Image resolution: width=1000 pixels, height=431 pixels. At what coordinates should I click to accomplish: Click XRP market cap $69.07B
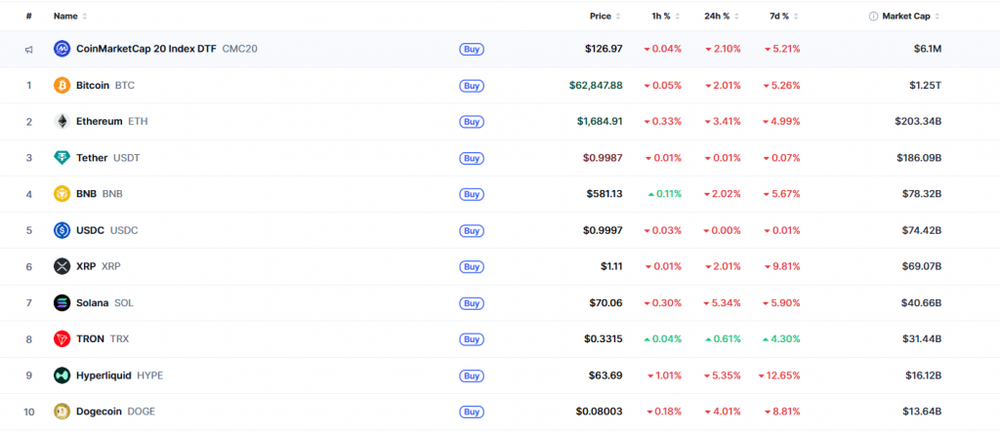[921, 266]
